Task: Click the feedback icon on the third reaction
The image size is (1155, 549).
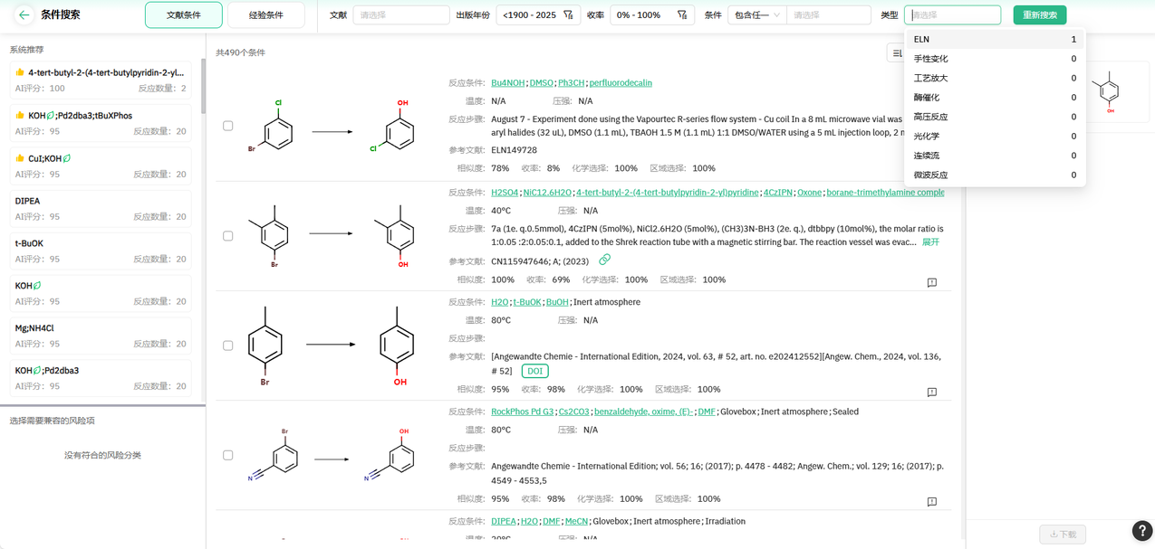Action: 931,392
